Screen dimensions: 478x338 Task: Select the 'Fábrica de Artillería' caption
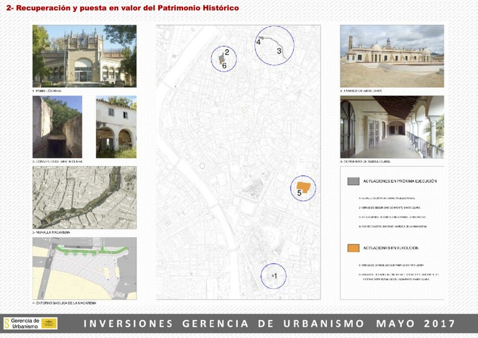click(361, 91)
